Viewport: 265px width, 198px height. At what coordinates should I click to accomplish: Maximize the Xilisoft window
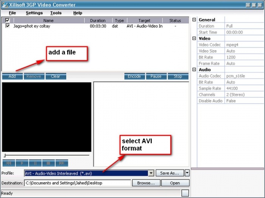pos(254,5)
